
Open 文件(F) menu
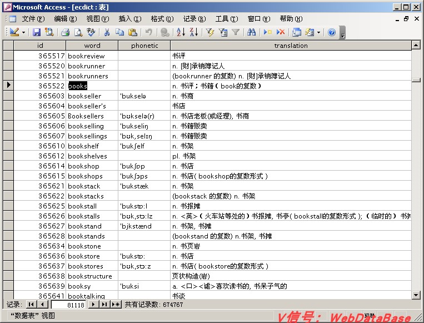(x=33, y=19)
